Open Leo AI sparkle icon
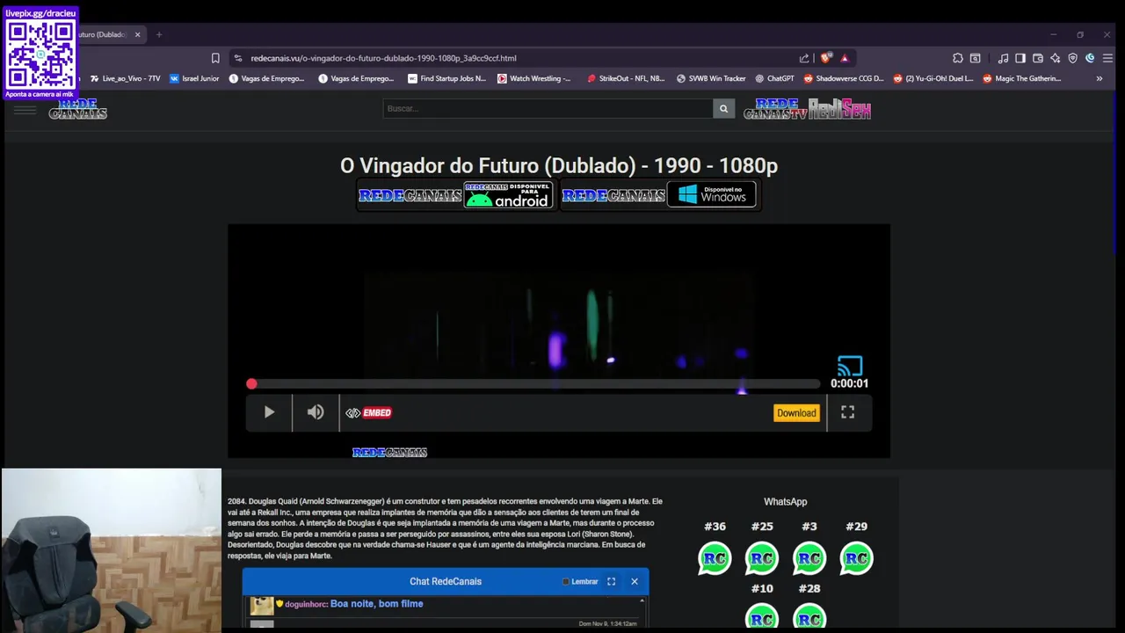The width and height of the screenshot is (1125, 633). [1056, 58]
